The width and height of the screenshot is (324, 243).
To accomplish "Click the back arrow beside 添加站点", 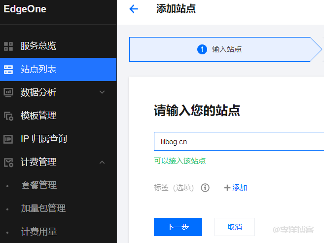I will 134,9.
